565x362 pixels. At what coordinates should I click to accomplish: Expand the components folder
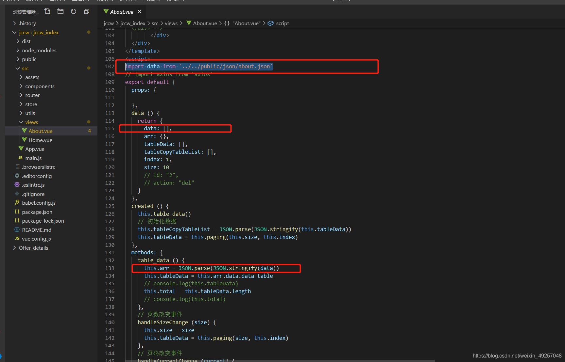[x=21, y=86]
